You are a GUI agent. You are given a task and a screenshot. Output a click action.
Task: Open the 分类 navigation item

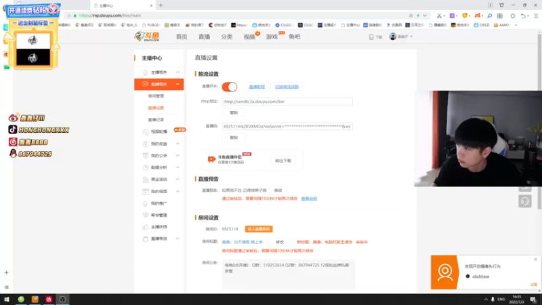[227, 37]
